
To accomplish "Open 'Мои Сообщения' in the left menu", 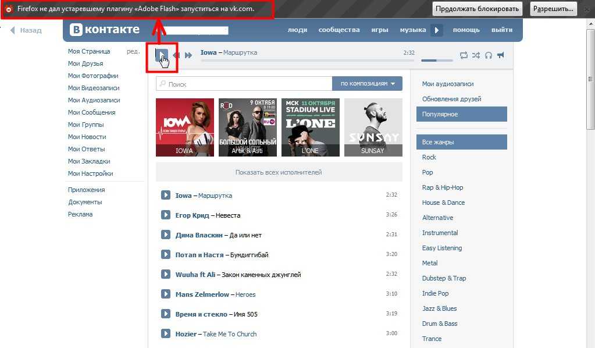I will (91, 112).
